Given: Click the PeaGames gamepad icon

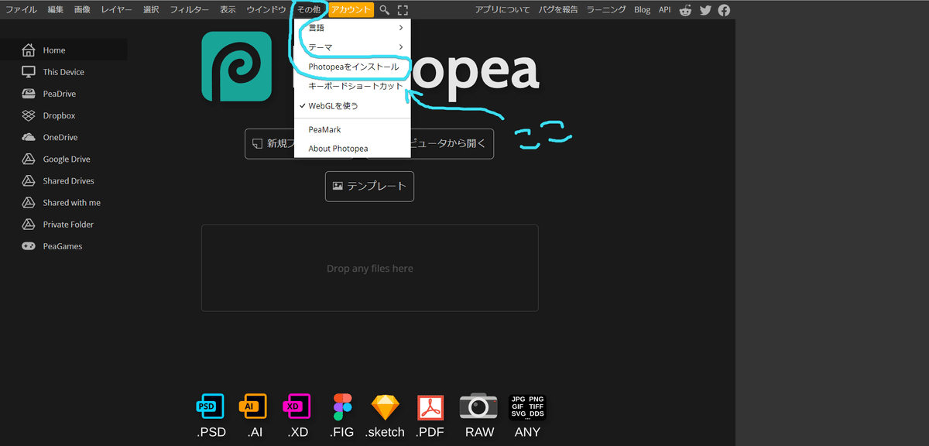Looking at the screenshot, I should click(x=29, y=245).
